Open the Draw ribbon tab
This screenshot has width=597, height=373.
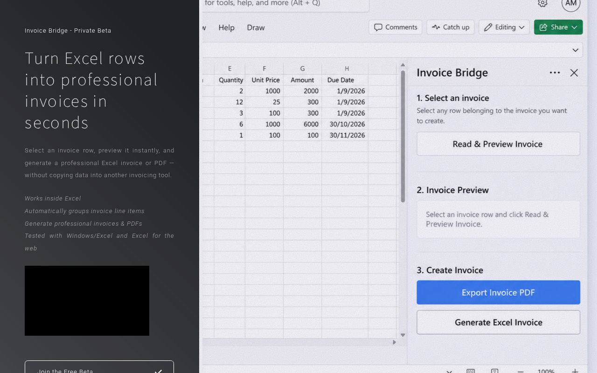256,28
